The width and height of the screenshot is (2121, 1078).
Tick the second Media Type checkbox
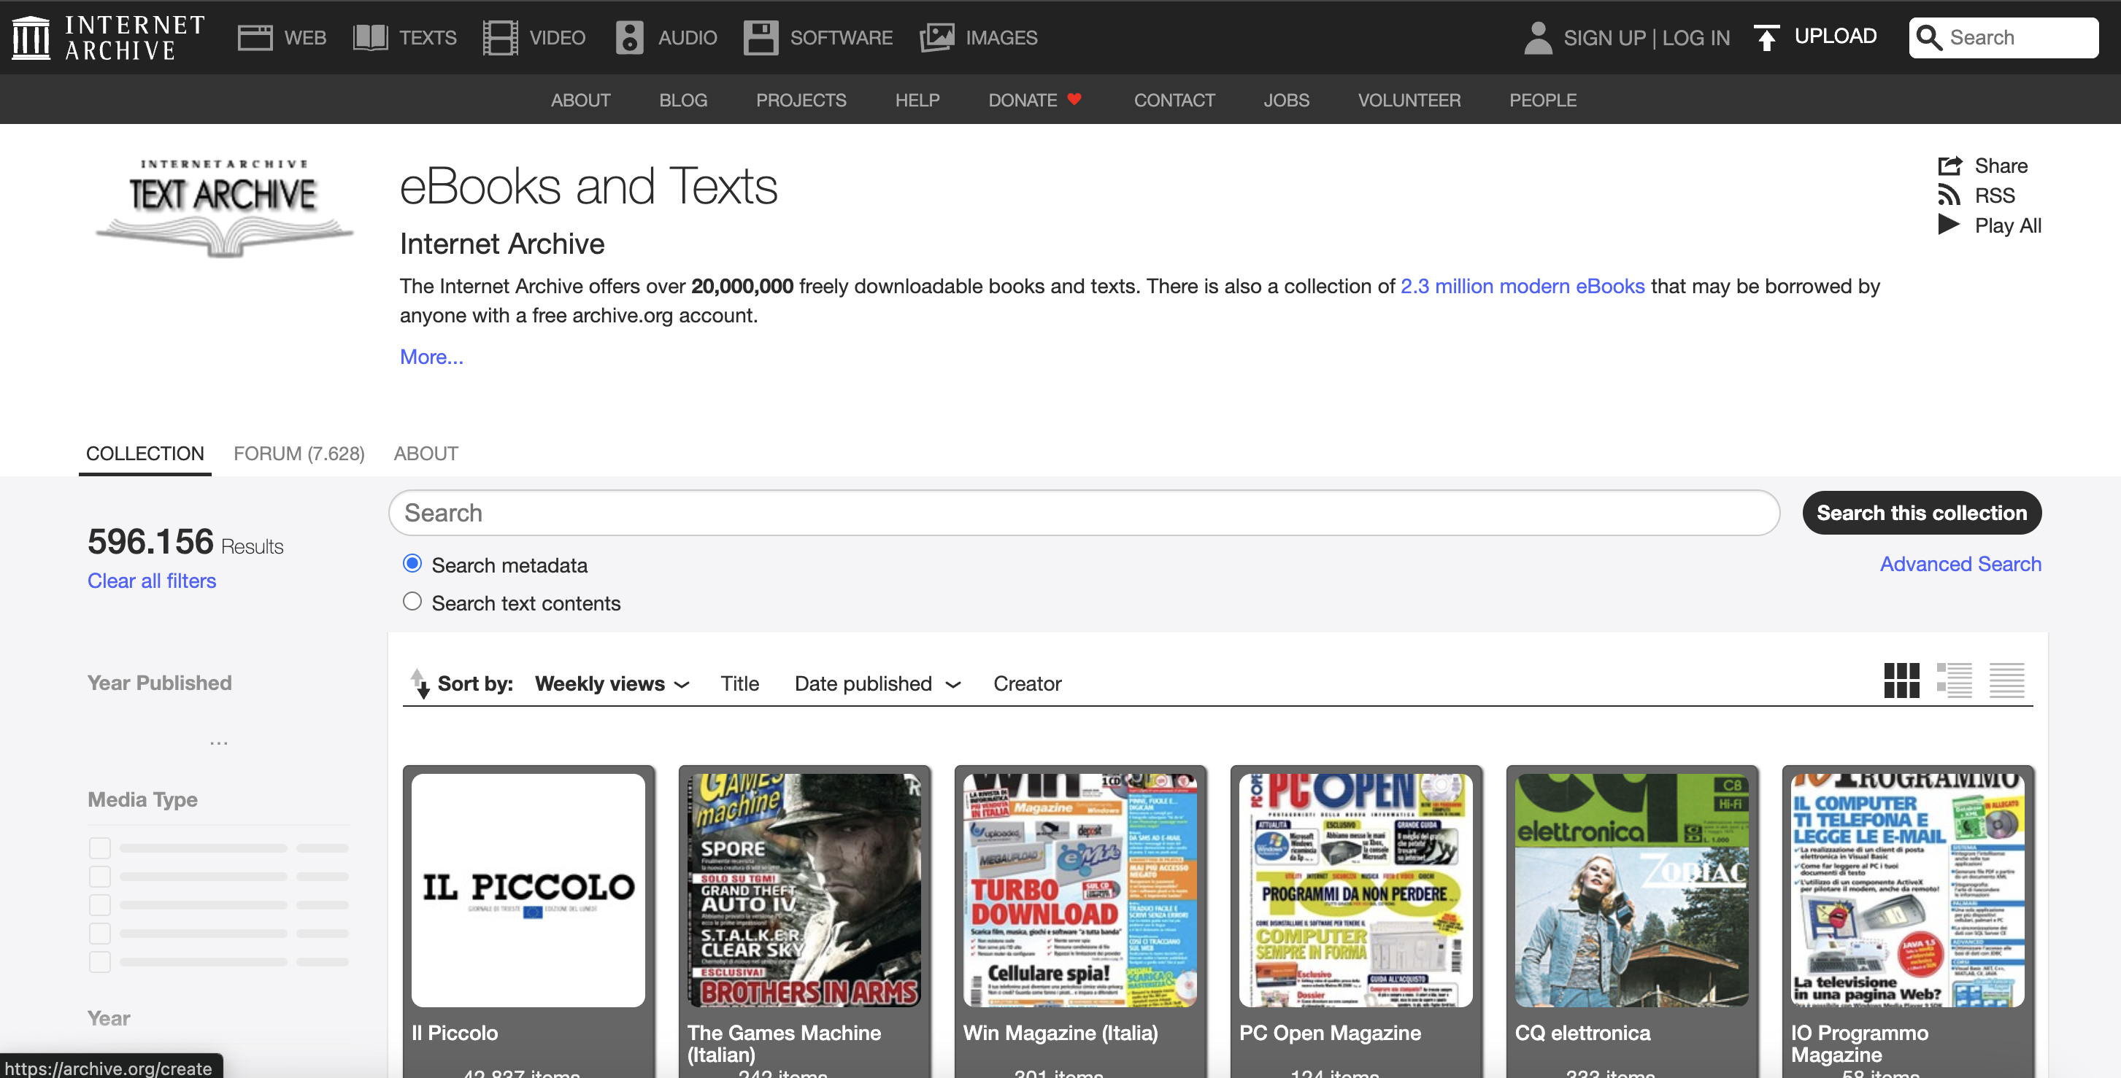pyautogui.click(x=100, y=877)
